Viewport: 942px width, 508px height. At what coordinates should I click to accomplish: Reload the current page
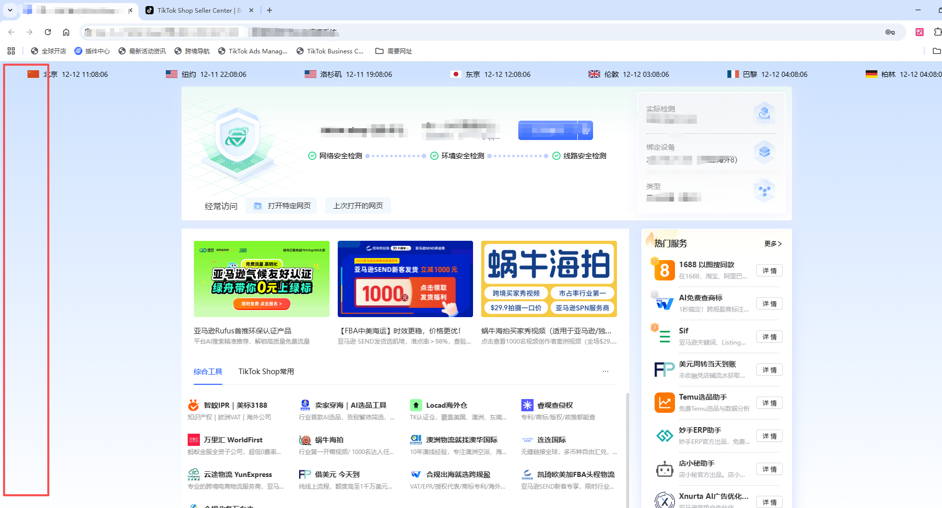(48, 32)
